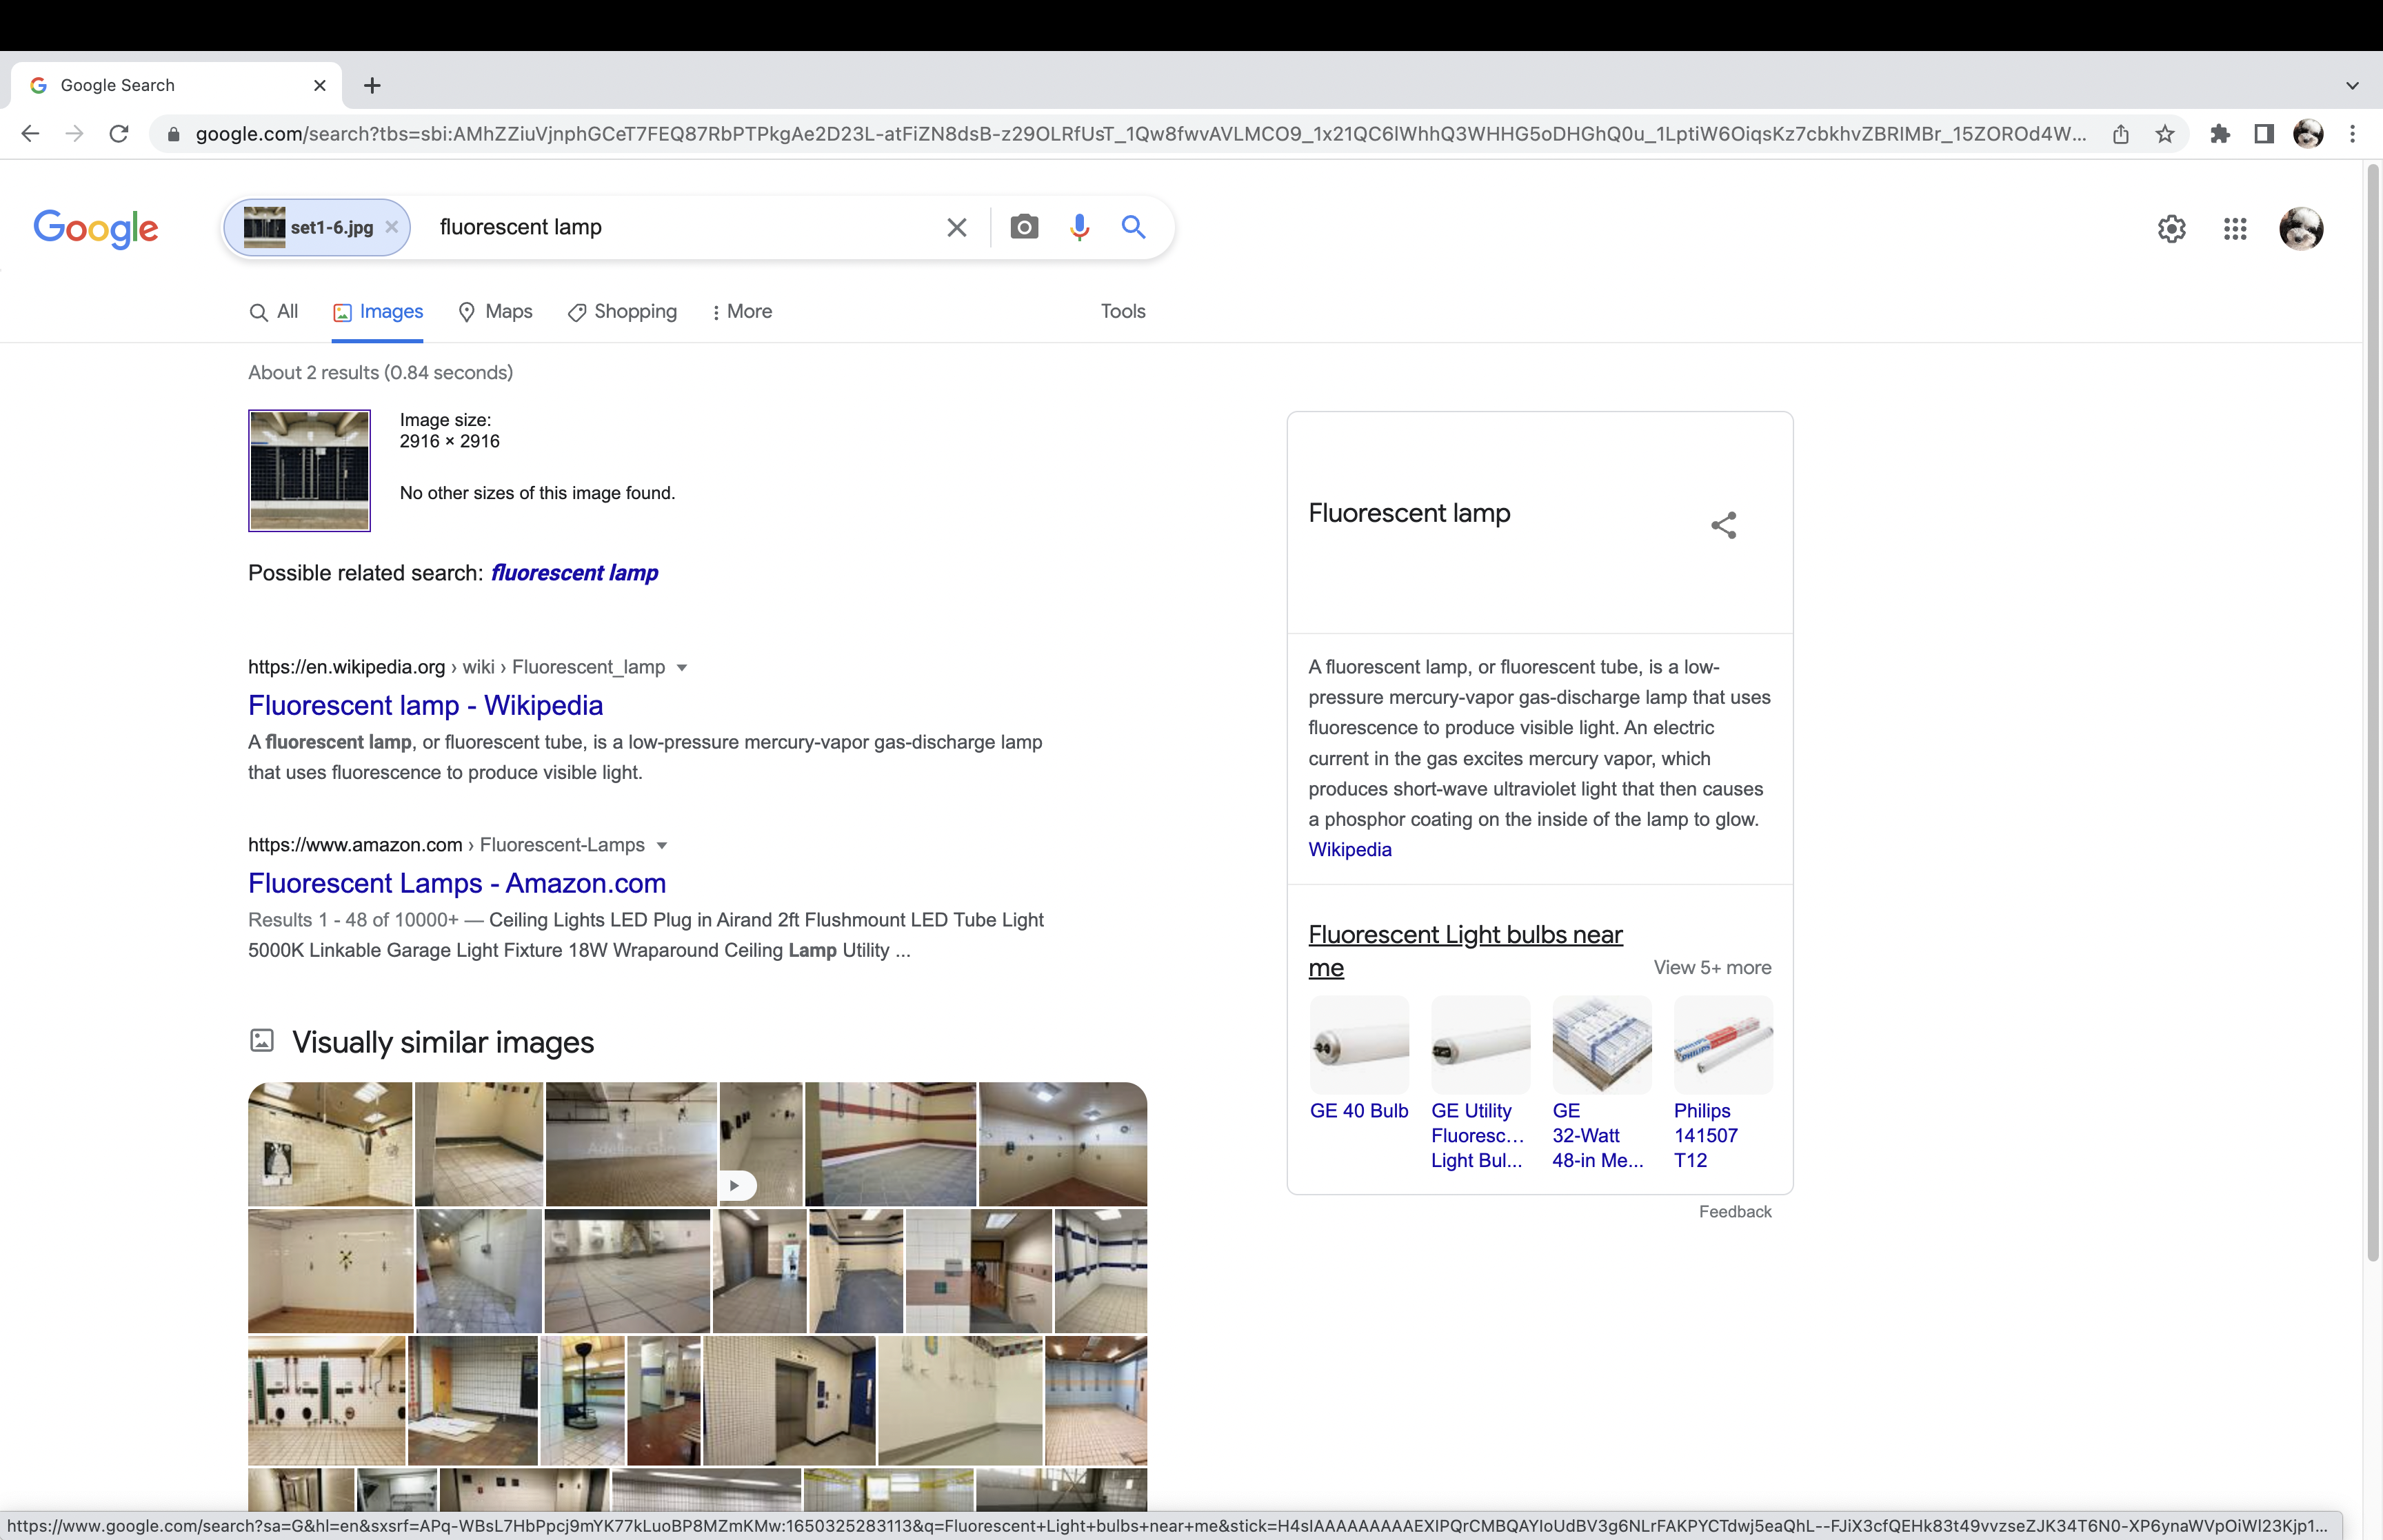Open Fluorescent lamp - Wikipedia result link

425,705
